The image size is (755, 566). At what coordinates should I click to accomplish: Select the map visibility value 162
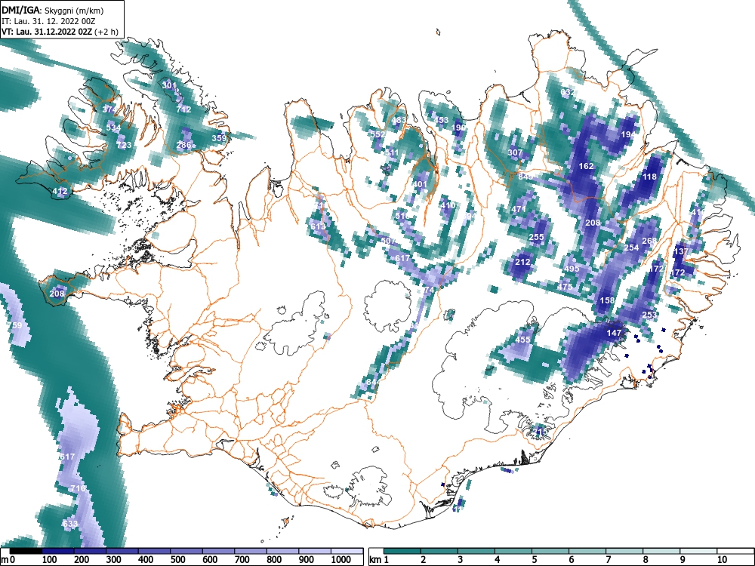(586, 166)
